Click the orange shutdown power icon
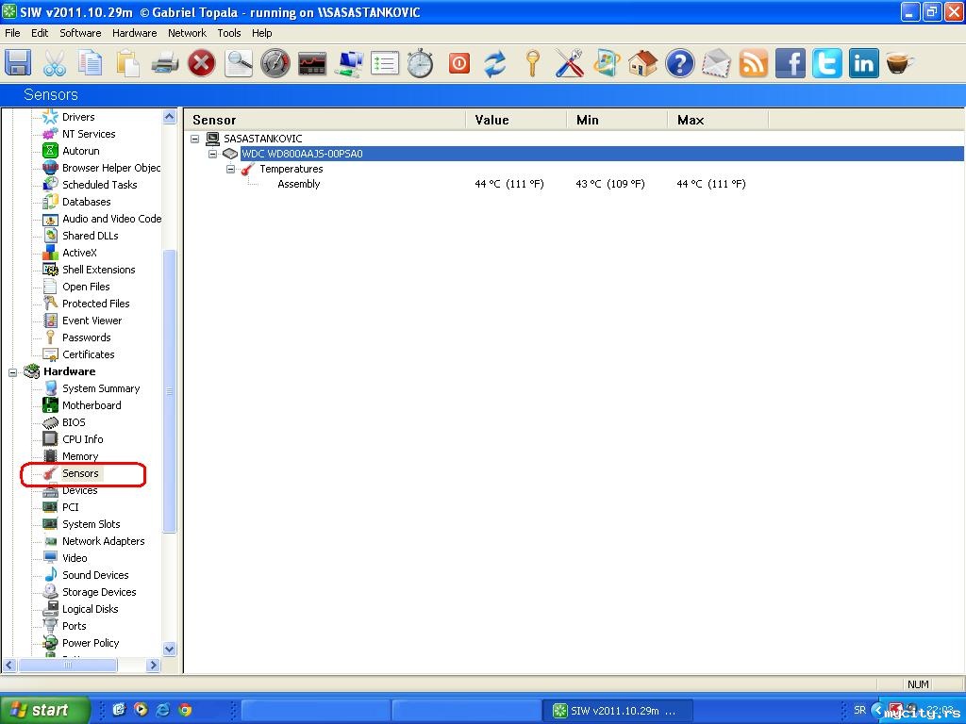The image size is (966, 724). (x=459, y=63)
